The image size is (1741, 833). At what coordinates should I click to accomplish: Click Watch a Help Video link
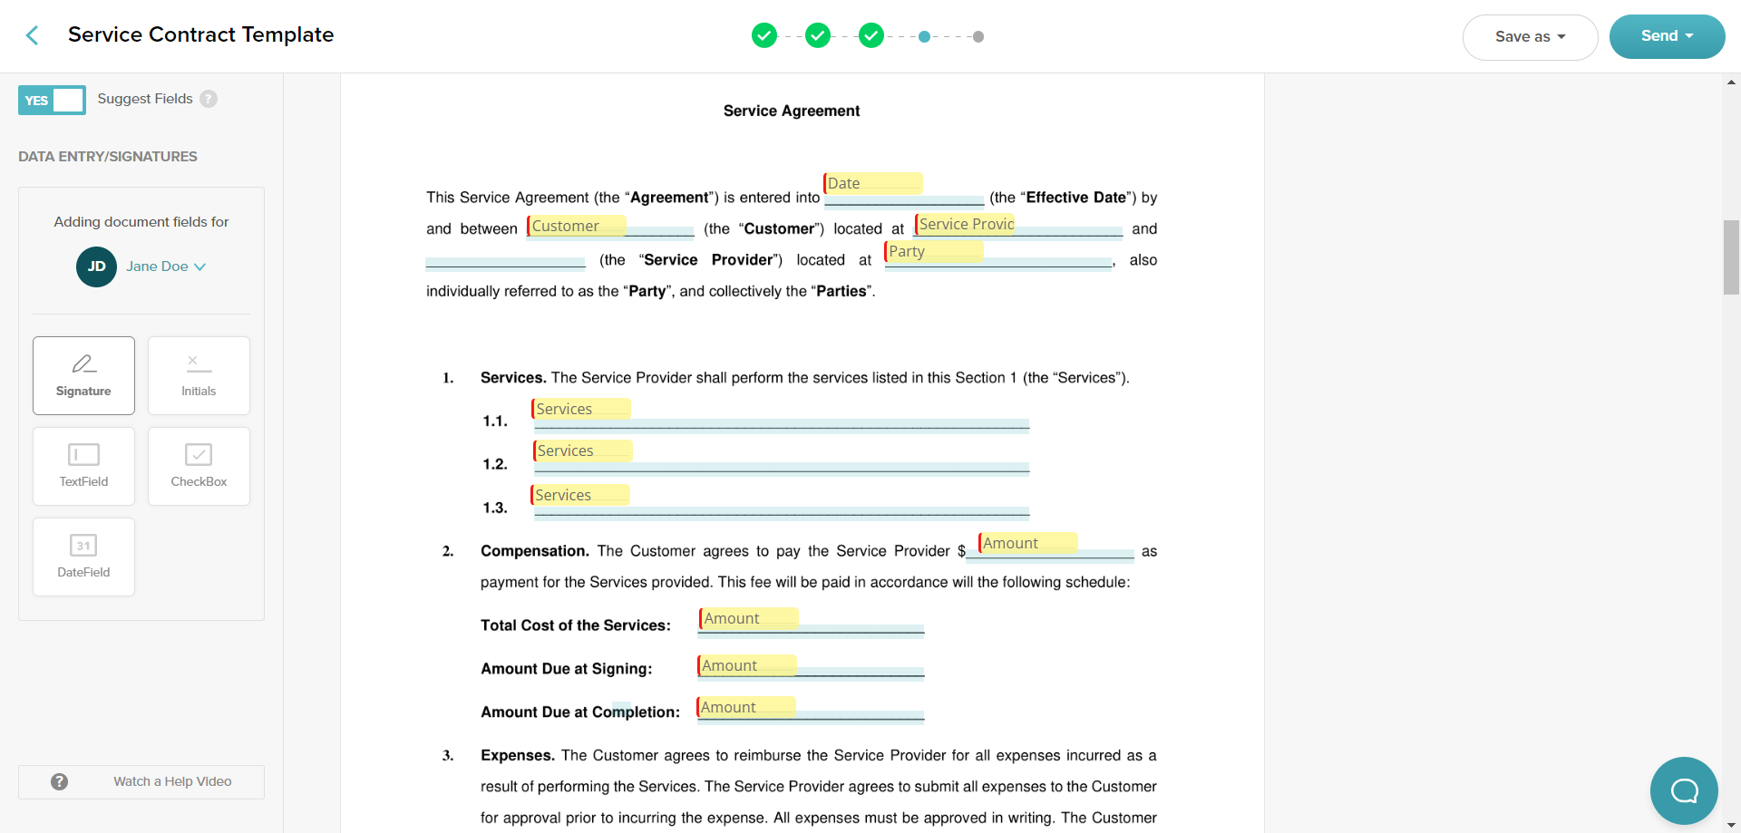click(172, 781)
